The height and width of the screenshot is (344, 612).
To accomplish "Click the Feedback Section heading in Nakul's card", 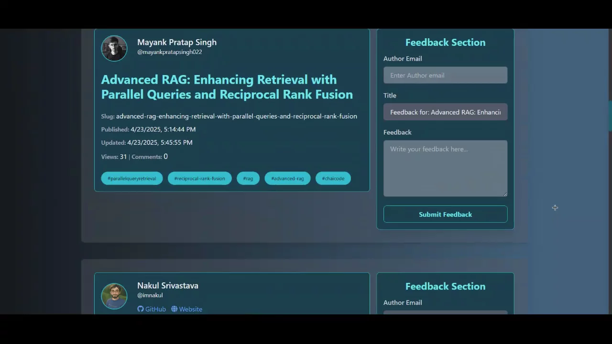I will pyautogui.click(x=445, y=286).
